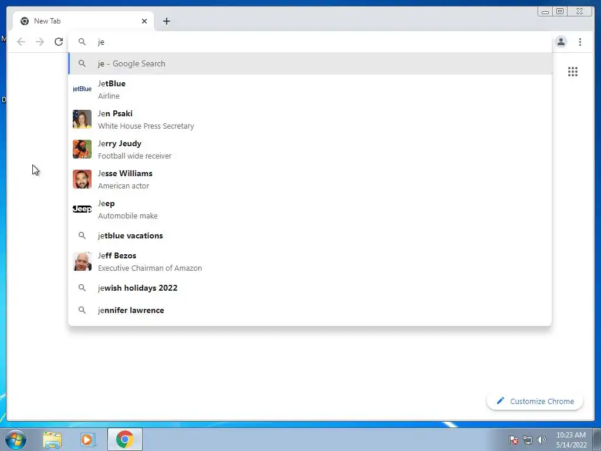Open a new tab with plus button
Viewport: 601px width, 451px height.
coord(166,21)
